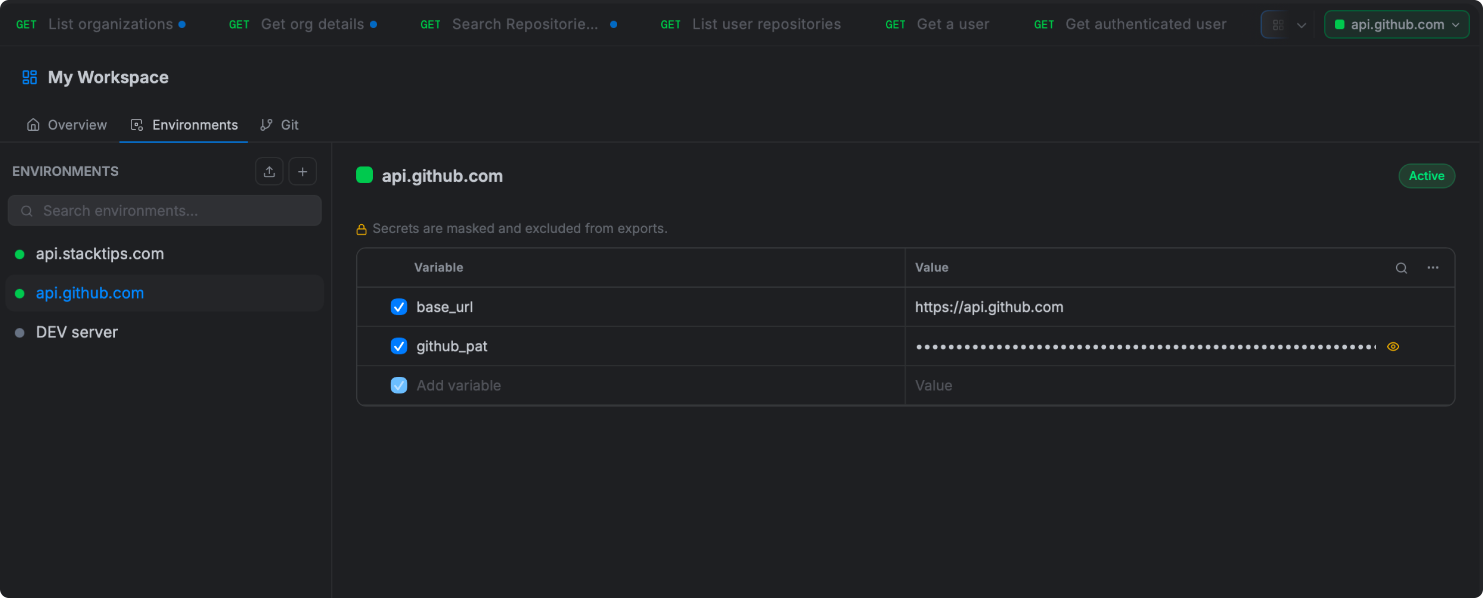Click the masked github_pat value

coord(1146,346)
